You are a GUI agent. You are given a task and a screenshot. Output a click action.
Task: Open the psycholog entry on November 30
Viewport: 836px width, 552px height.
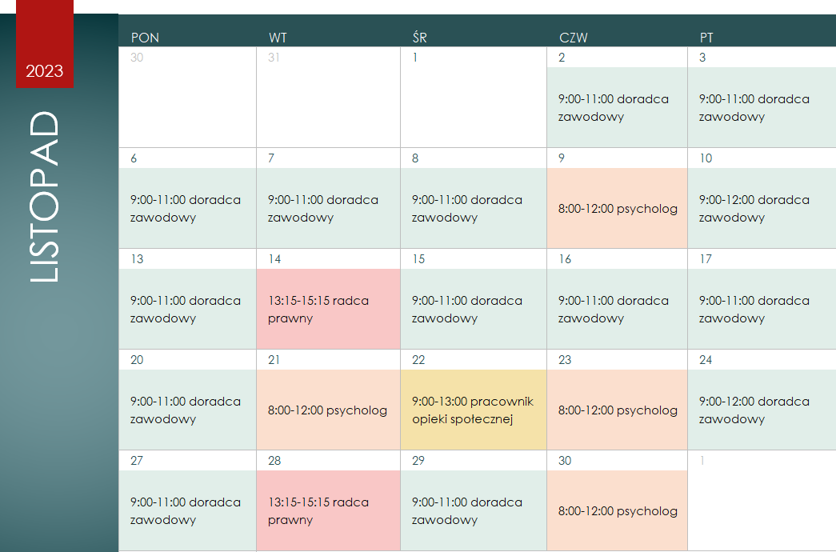(x=617, y=510)
